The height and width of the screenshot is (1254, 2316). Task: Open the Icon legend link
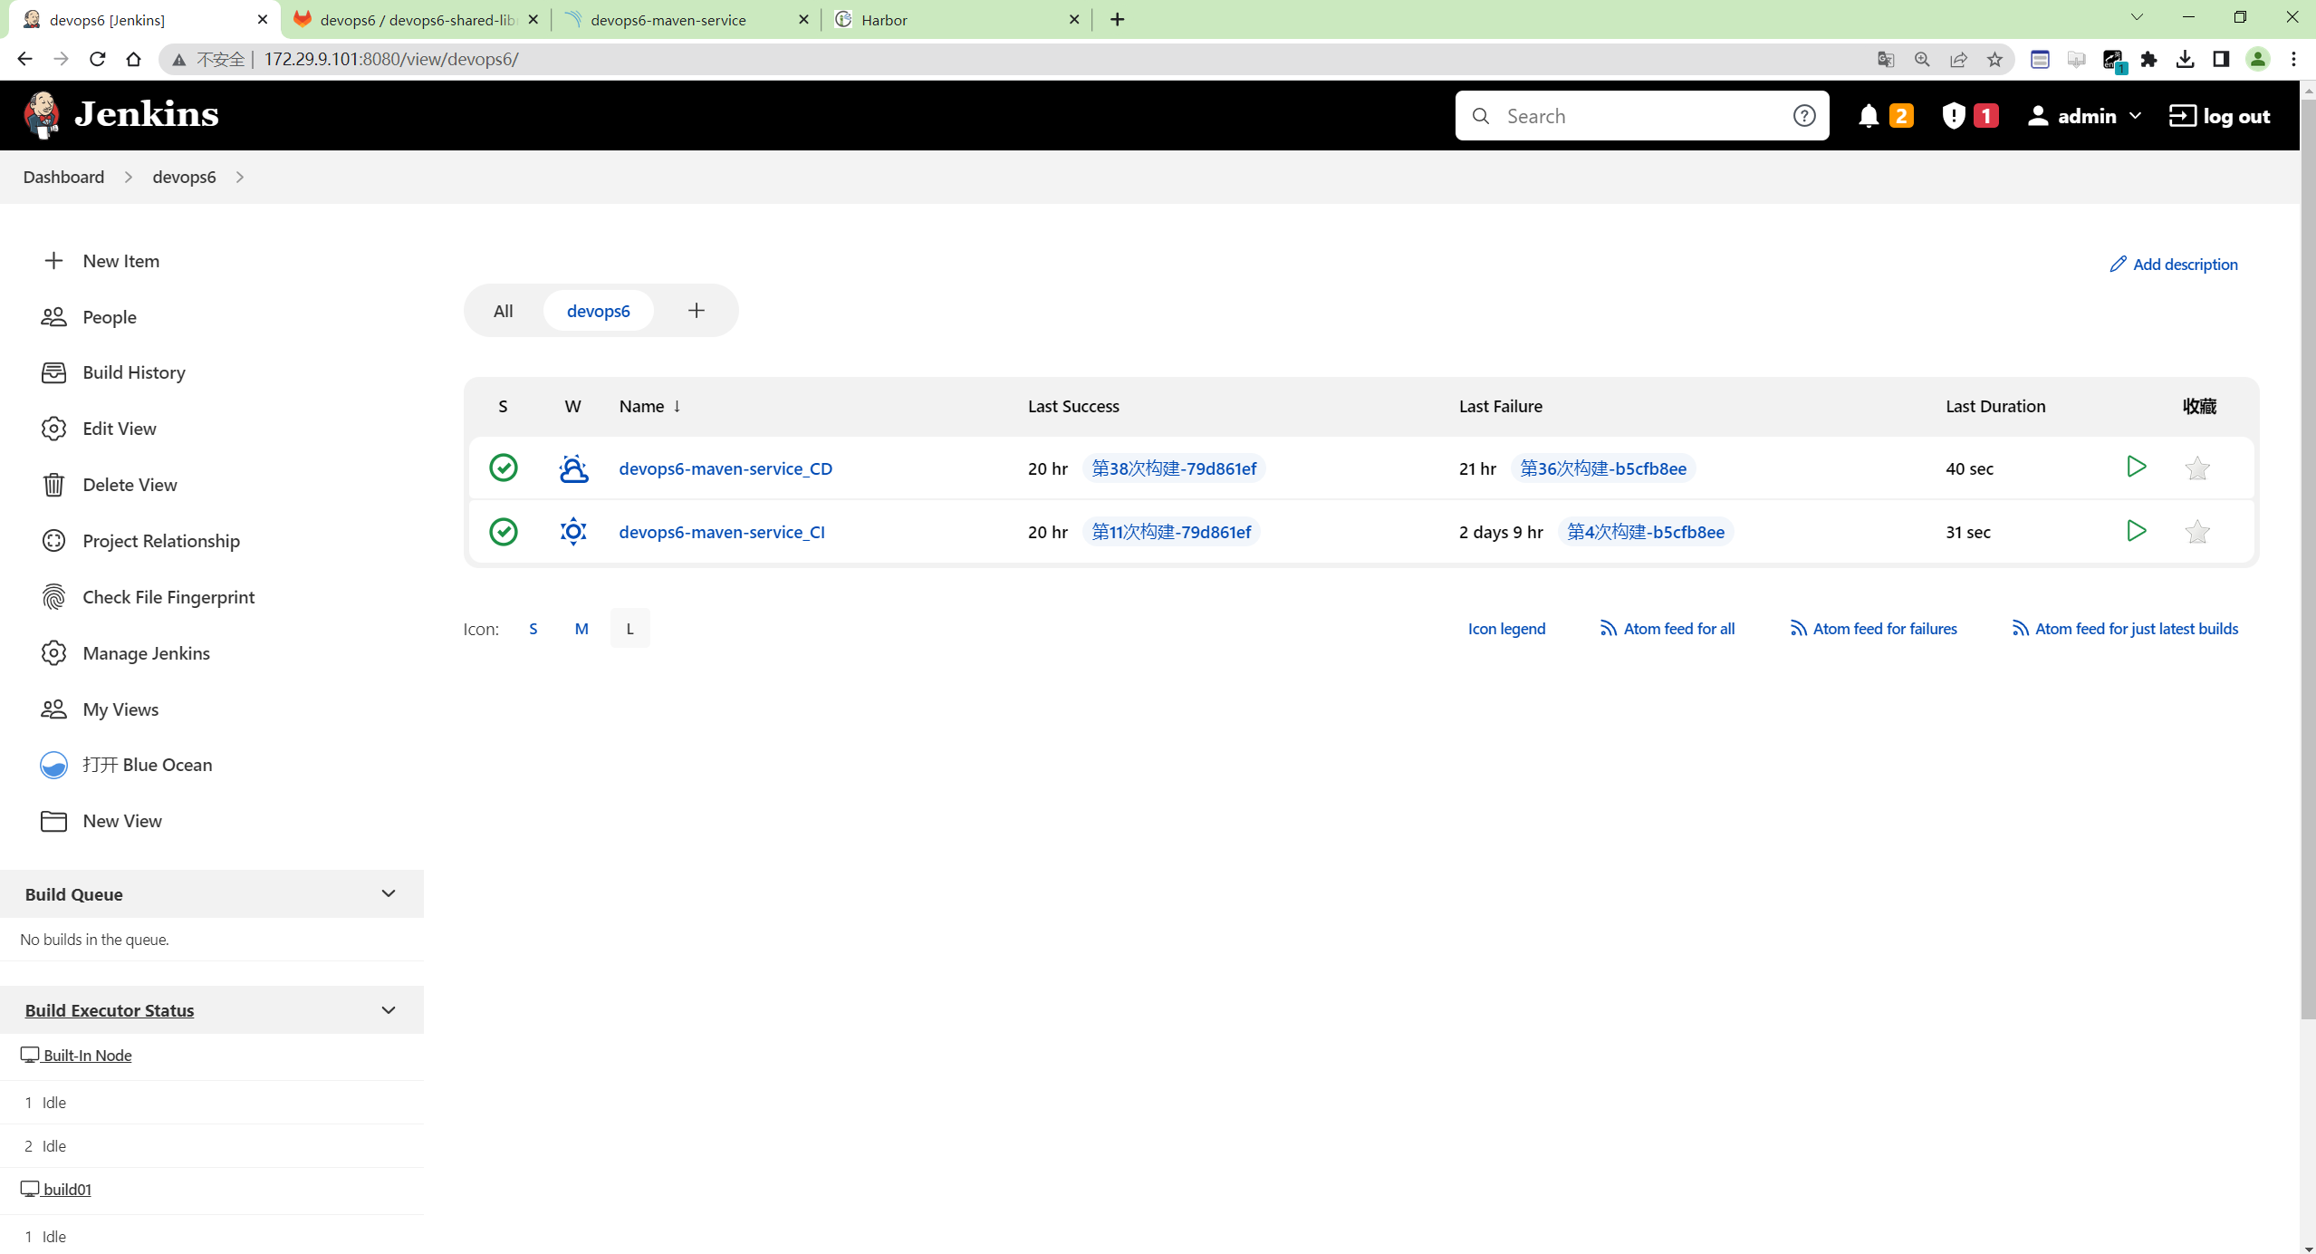[1506, 629]
